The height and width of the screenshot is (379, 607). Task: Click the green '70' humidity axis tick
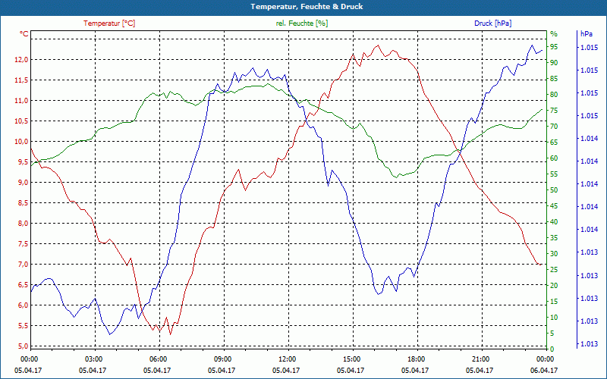coord(554,127)
